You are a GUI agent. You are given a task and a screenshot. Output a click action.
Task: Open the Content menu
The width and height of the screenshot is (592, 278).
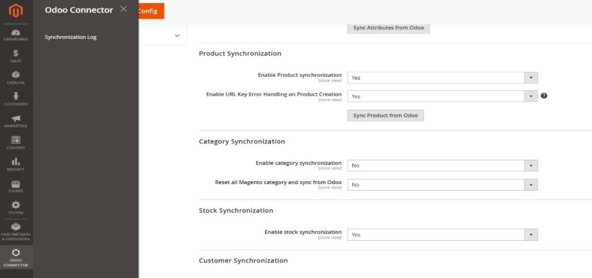tap(16, 143)
